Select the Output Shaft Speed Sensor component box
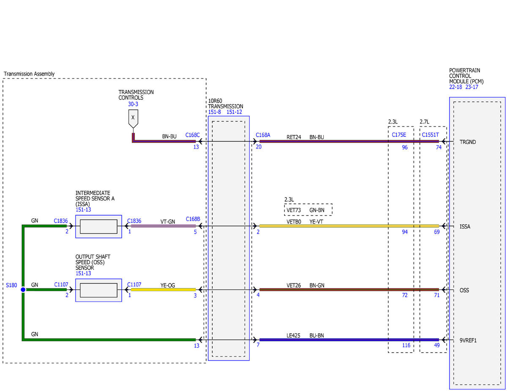Image resolution: width=507 pixels, height=391 pixels. tap(98, 290)
